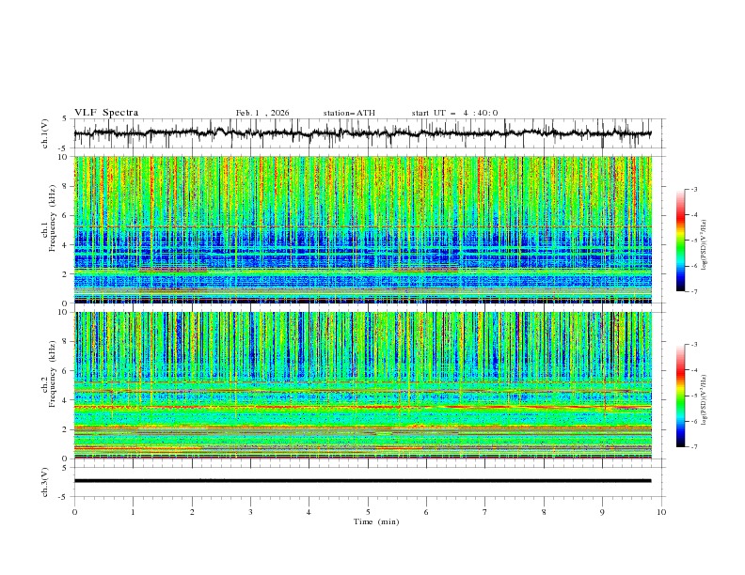745x575 pixels.
Task: Click the 'ch.3(V)' waveform axis label
Action: tap(45, 482)
